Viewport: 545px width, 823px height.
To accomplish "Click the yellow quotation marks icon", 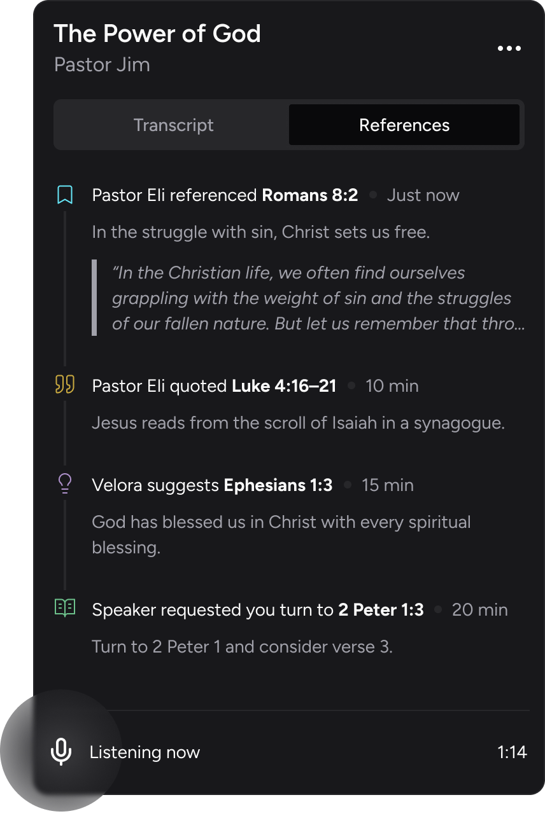I will [x=64, y=384].
